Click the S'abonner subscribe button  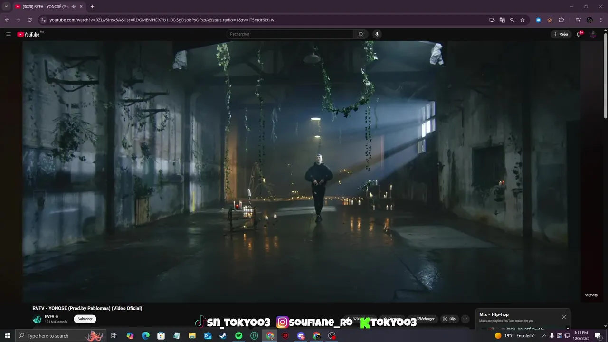(85, 319)
